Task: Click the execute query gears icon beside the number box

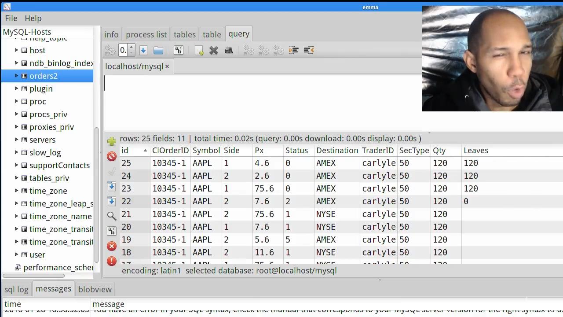Action: (x=110, y=51)
